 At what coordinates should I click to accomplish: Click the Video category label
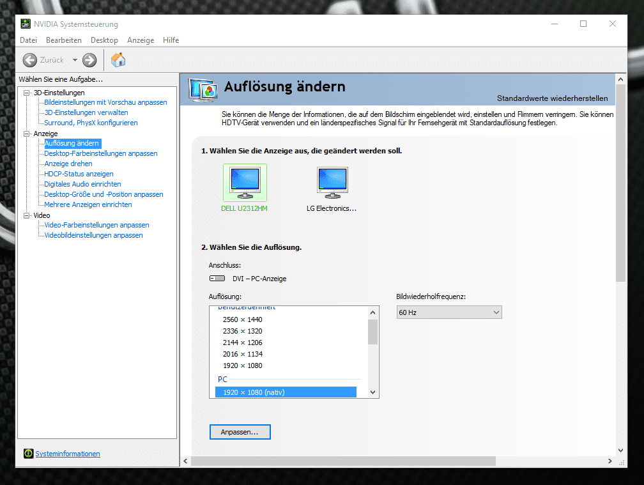(42, 215)
